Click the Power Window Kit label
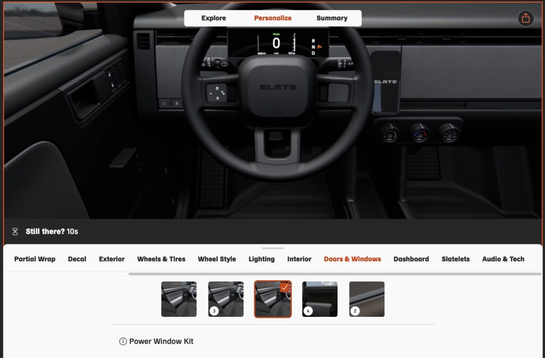545x358 pixels. 161,341
